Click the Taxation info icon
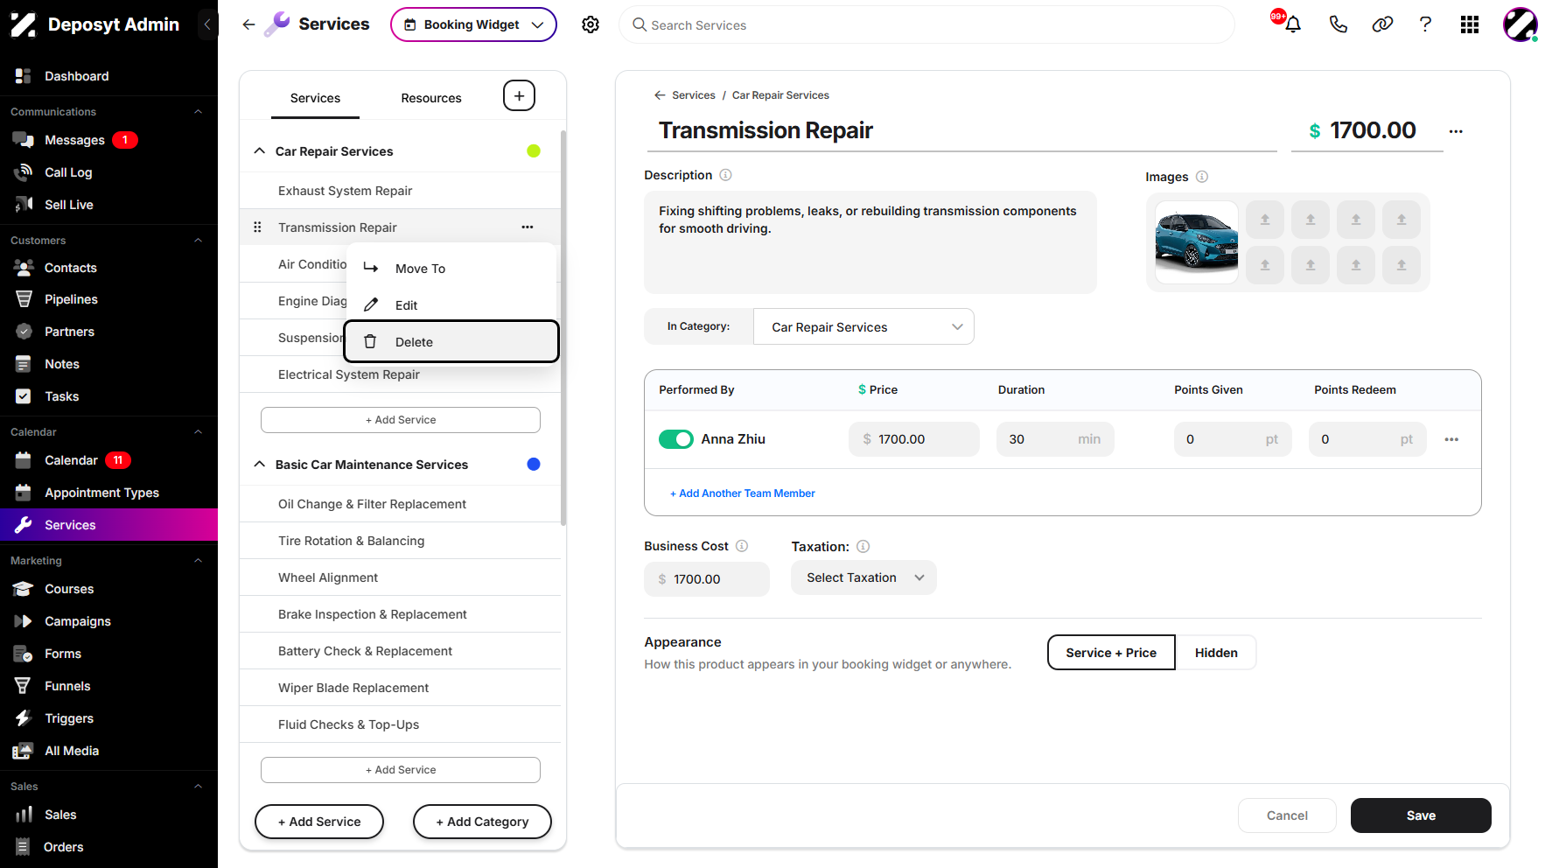Viewport: 1559px width, 868px height. click(863, 546)
